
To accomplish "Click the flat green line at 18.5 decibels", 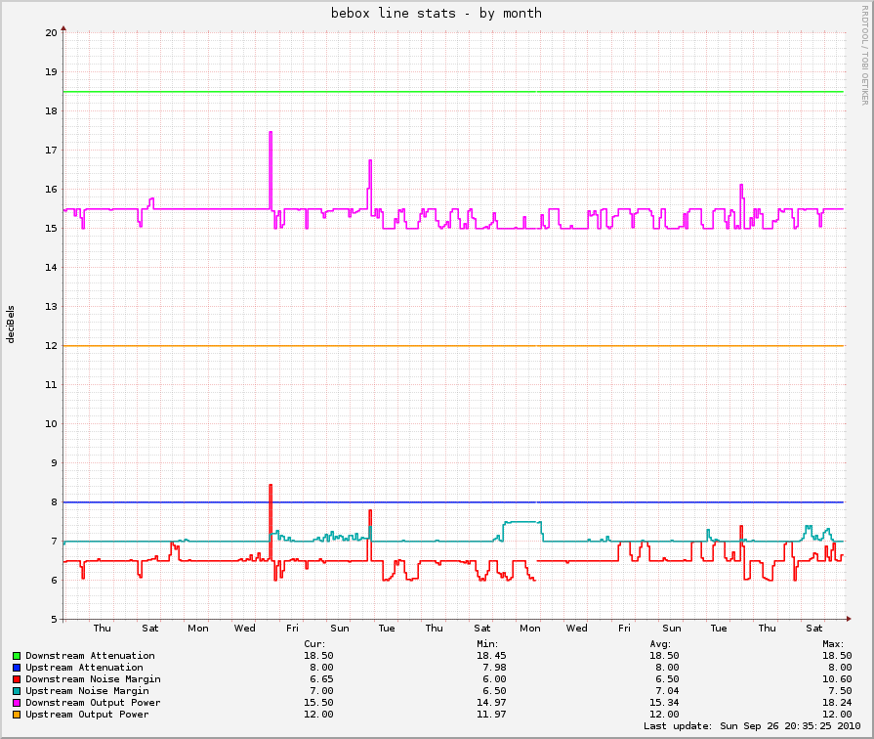I will (453, 92).
